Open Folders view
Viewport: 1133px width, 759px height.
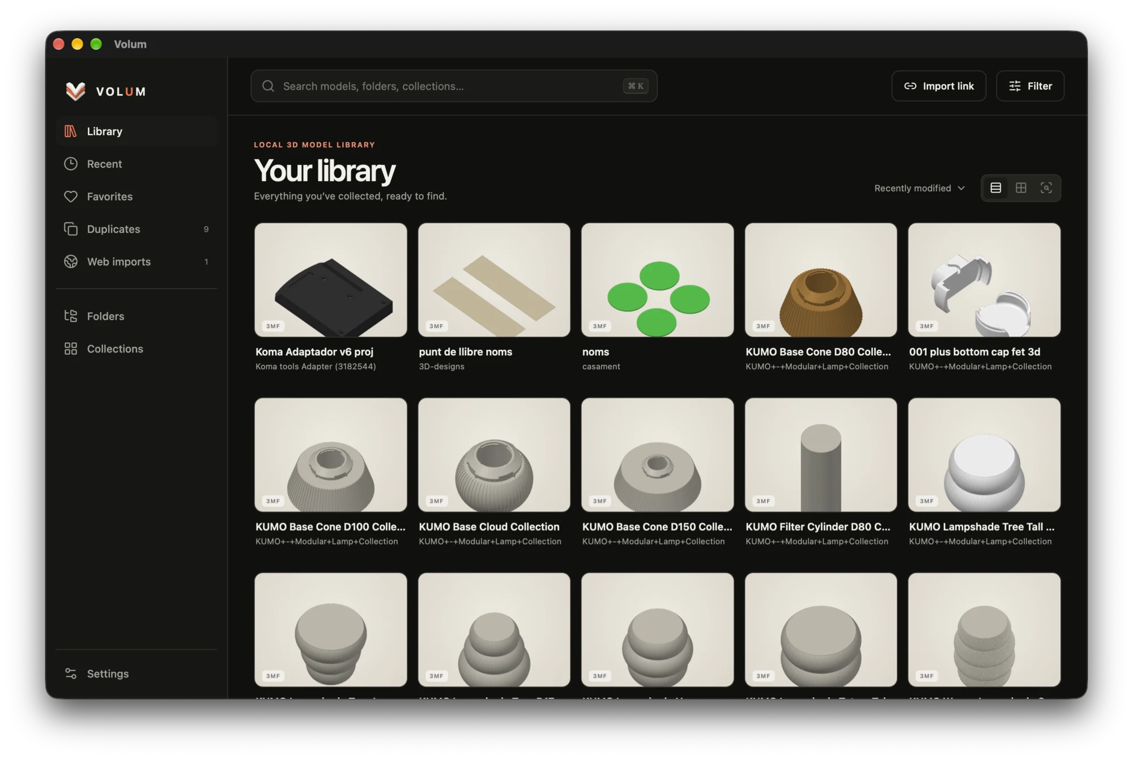137,316
